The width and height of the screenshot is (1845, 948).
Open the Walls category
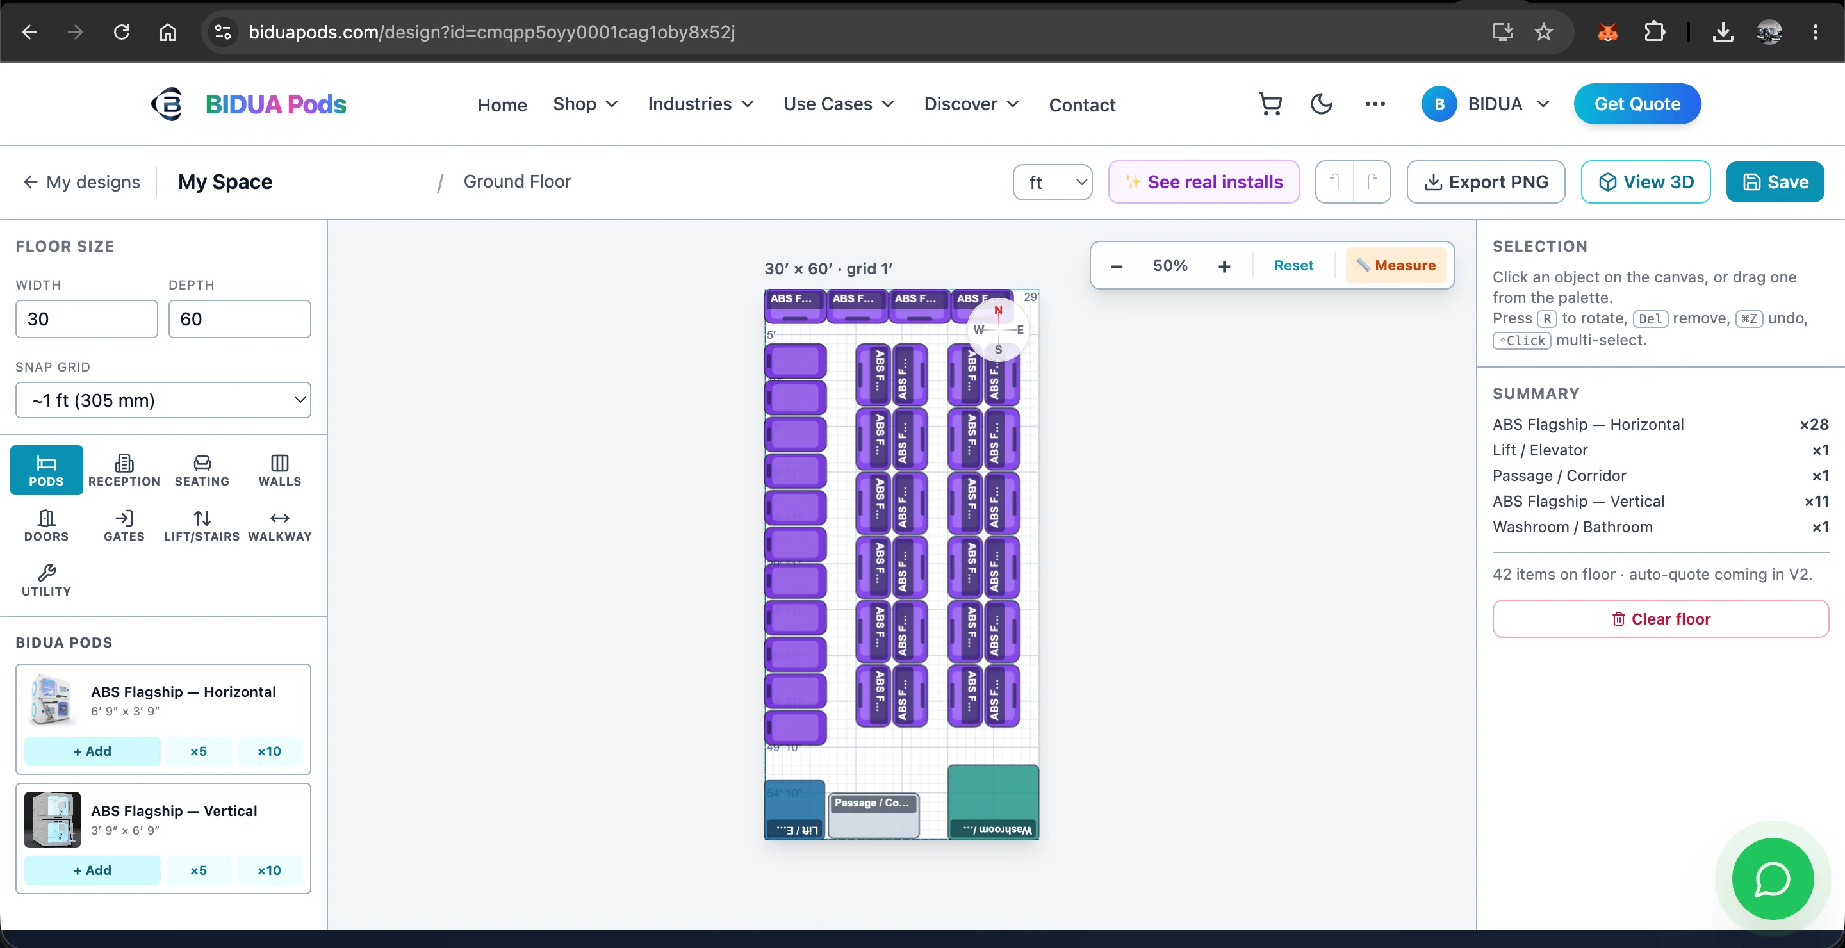tap(279, 470)
